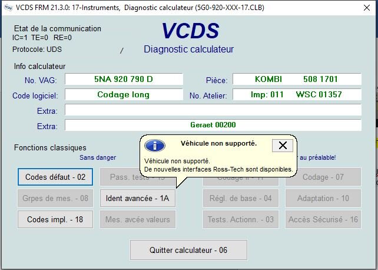Open Codes défaut - 02

[x=55, y=177]
